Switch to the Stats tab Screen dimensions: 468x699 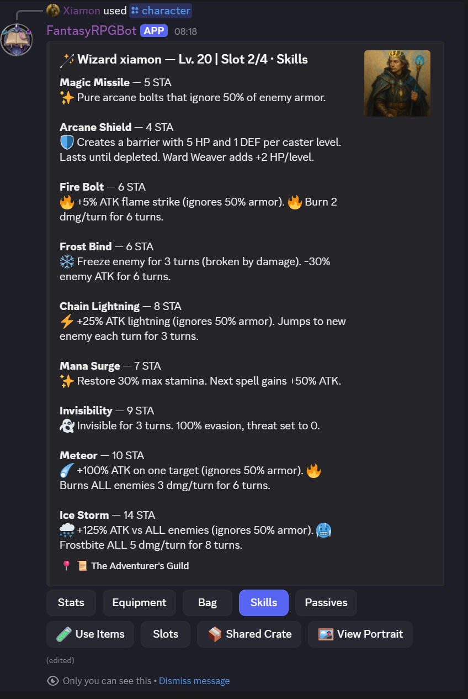[71, 603]
